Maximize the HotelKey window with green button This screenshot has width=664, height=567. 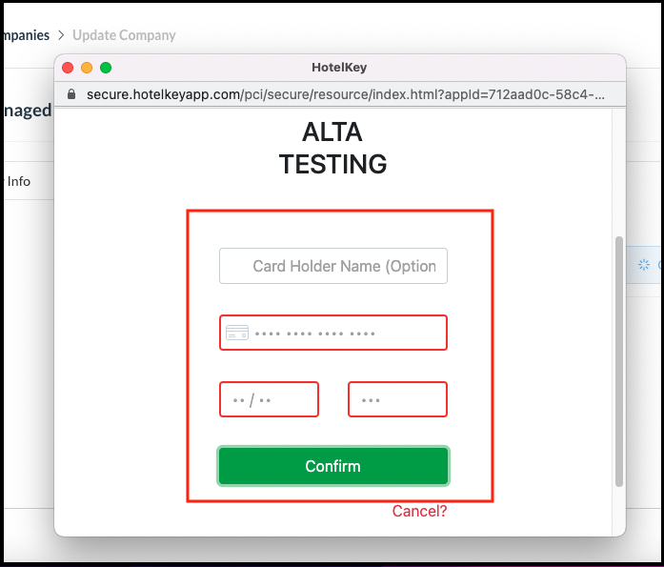(x=106, y=68)
